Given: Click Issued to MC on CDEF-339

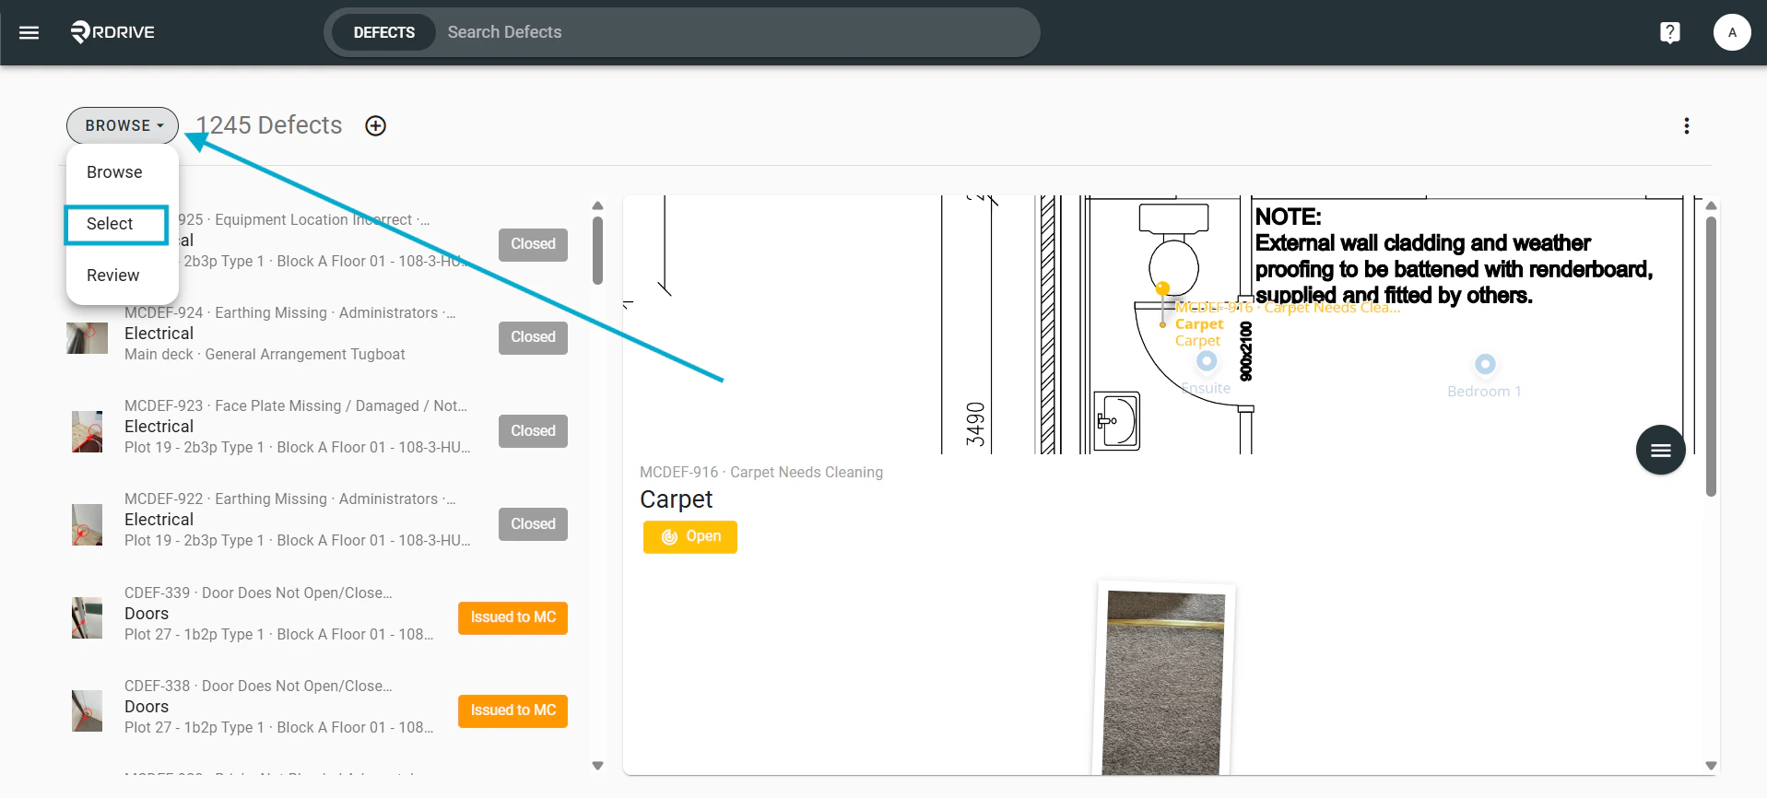Looking at the screenshot, I should (512, 617).
